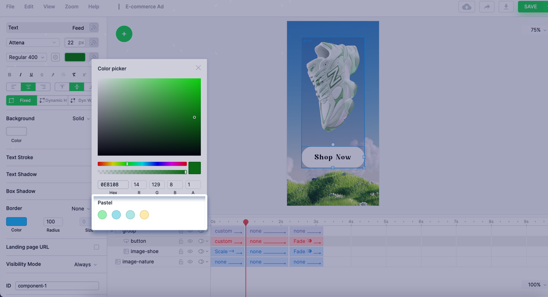
Task: Open the Border None dropdown
Action: [x=81, y=209]
